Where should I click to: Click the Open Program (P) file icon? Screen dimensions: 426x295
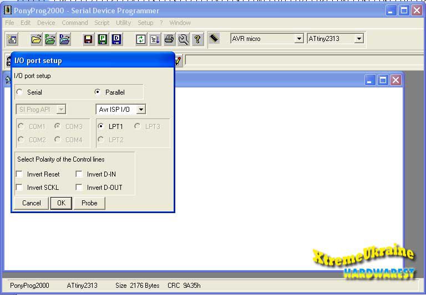[x=50, y=39]
